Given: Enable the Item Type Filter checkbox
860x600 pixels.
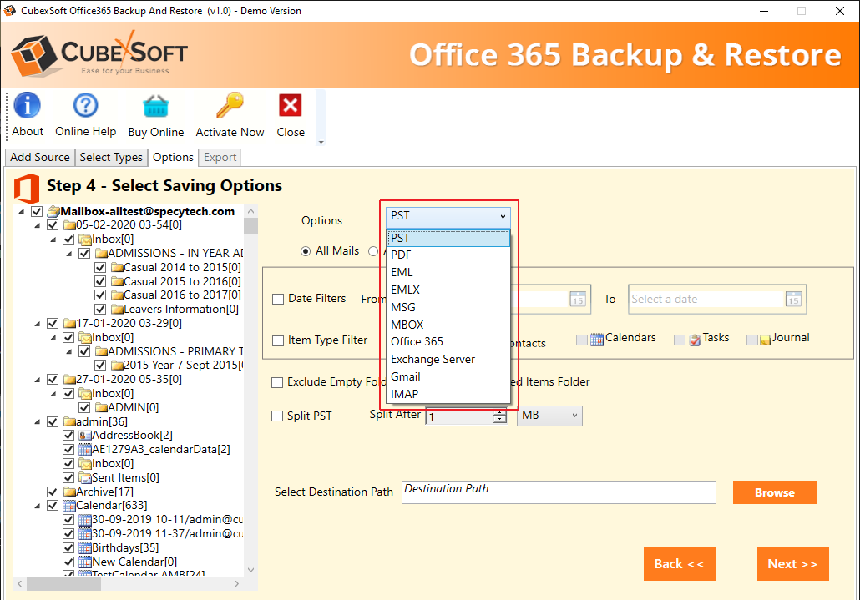Looking at the screenshot, I should pos(278,340).
